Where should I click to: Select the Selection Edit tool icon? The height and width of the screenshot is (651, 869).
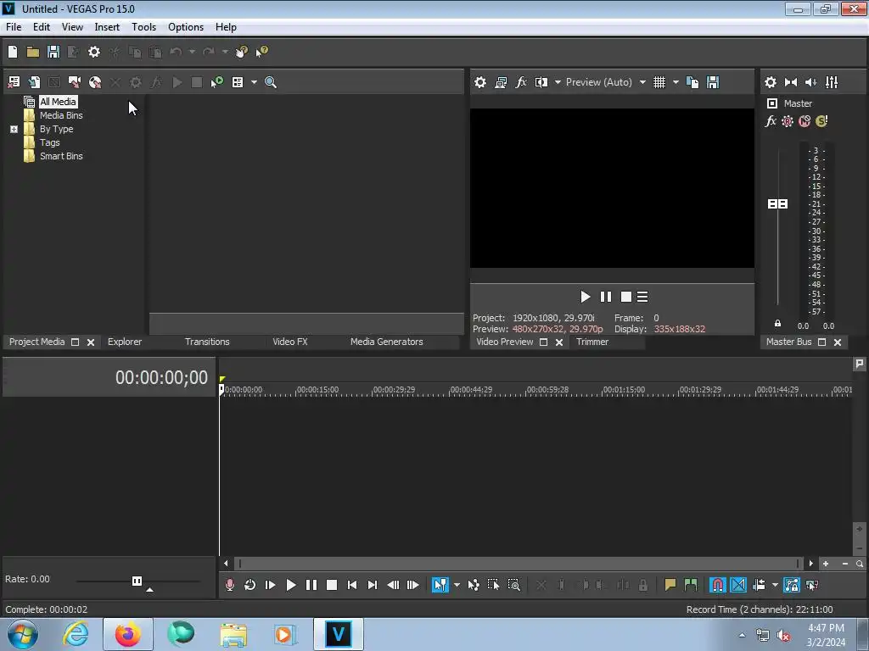493,585
